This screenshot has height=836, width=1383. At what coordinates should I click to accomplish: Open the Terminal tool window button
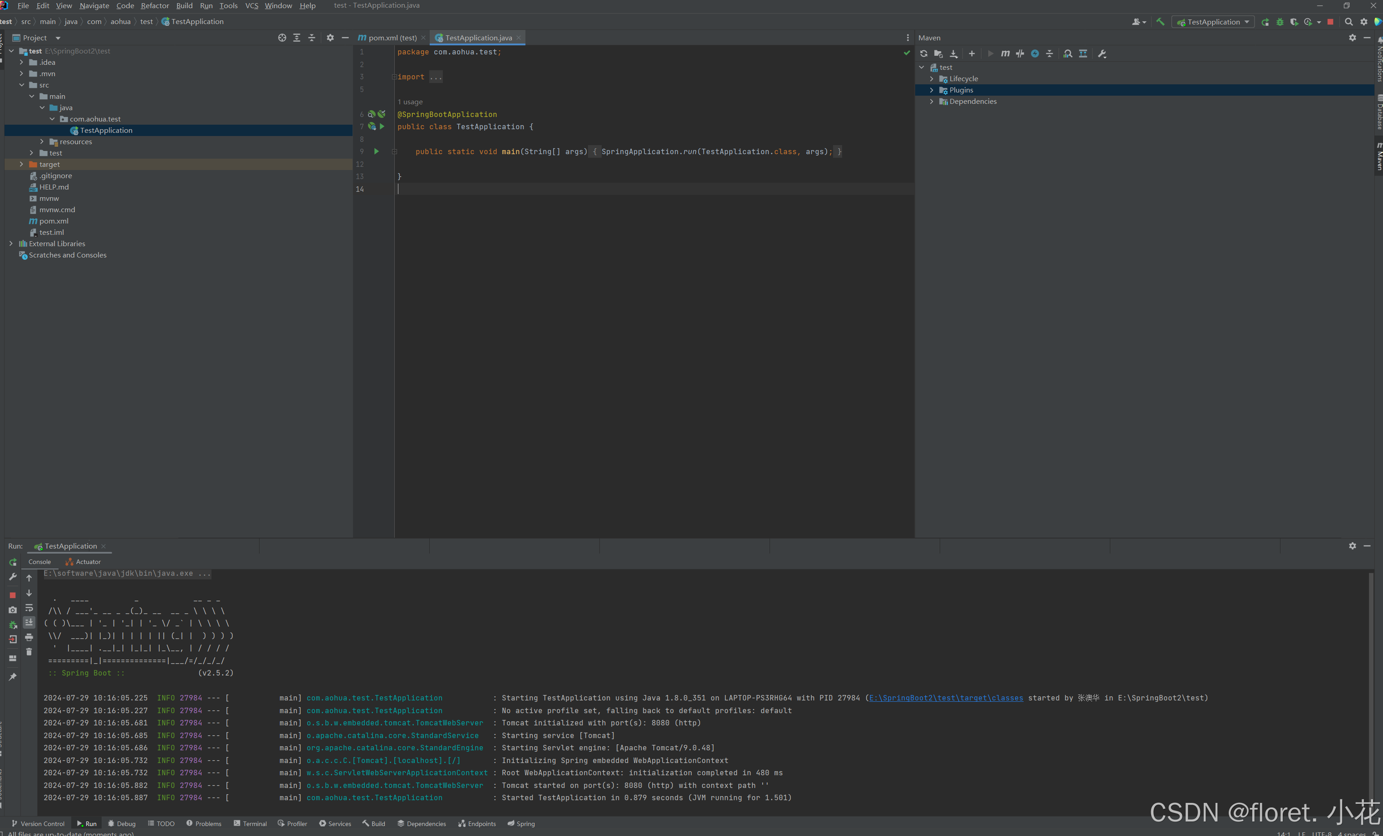(250, 824)
